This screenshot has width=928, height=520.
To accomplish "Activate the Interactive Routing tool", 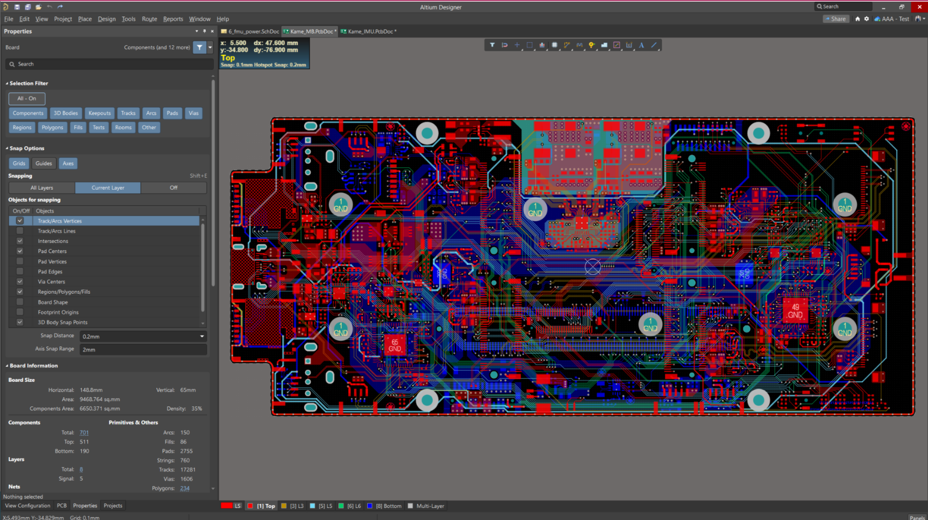I will click(x=567, y=45).
